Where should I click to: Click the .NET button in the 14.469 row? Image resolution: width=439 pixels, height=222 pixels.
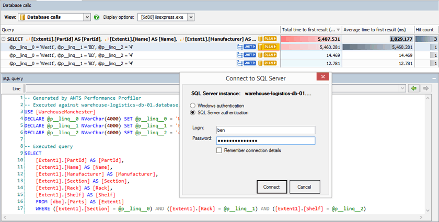(250, 55)
